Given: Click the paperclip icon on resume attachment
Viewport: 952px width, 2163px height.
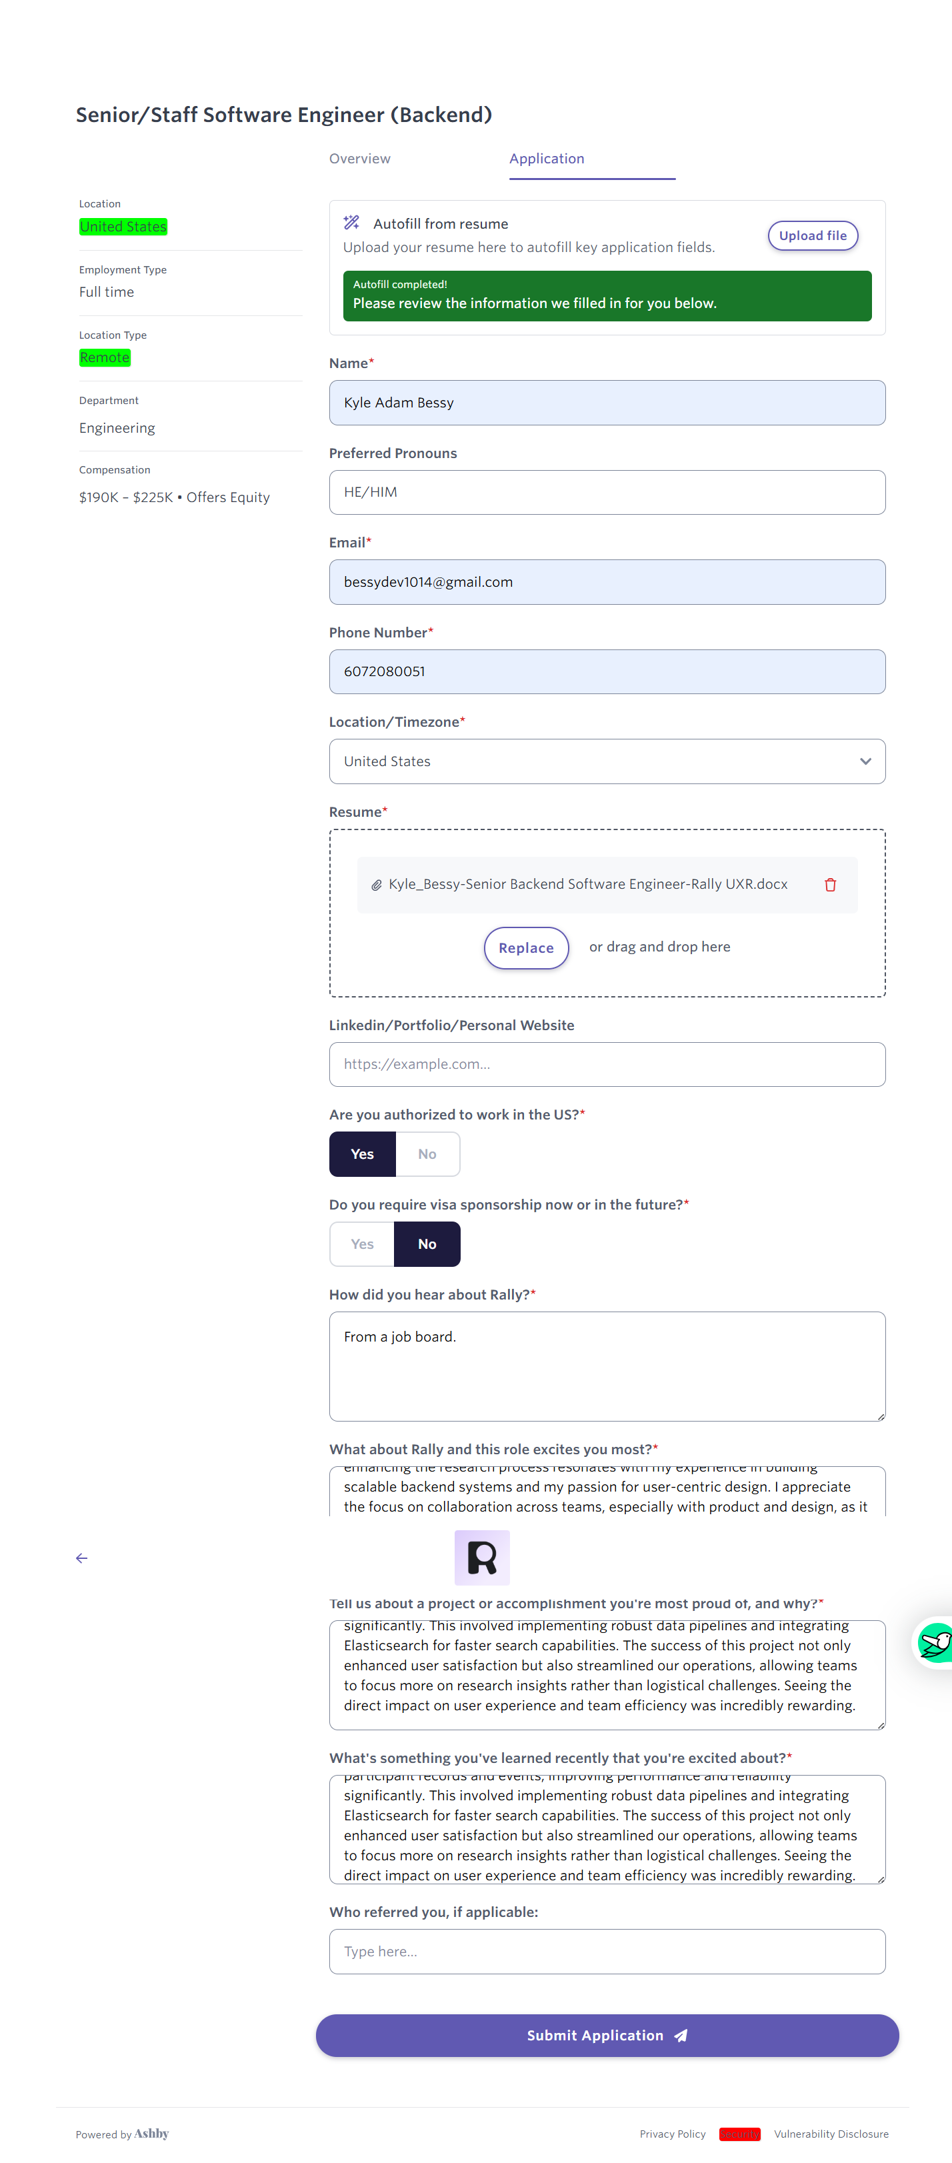Looking at the screenshot, I should pyautogui.click(x=377, y=885).
